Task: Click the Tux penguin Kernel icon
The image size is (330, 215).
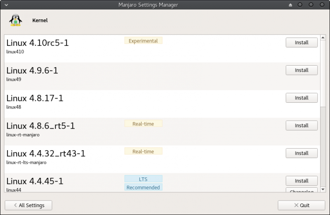Action: [15, 20]
